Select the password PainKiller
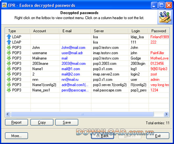The width and height of the screenshot is (174, 144). [157, 53]
